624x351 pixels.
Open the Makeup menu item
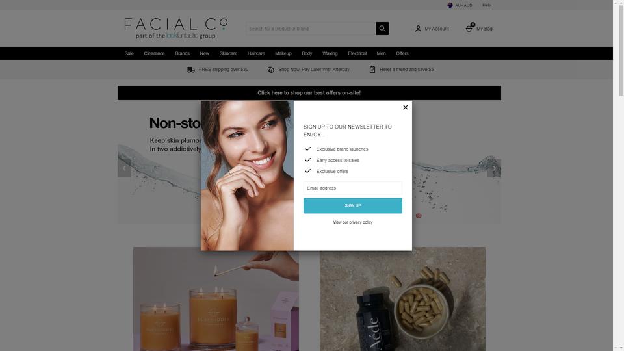[x=283, y=53]
